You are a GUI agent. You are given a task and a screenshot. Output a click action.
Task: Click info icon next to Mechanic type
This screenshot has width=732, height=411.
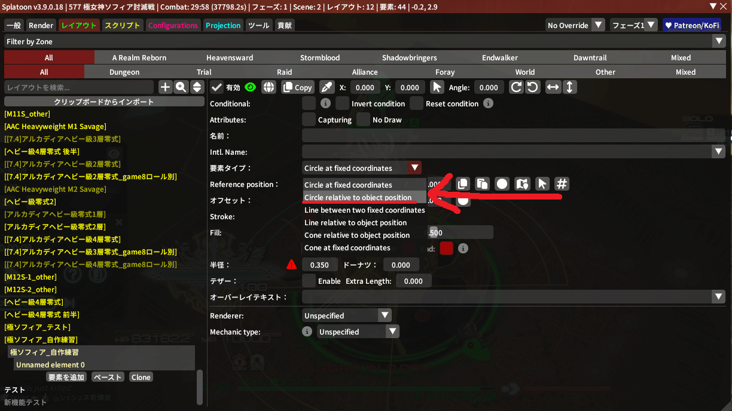tap(307, 332)
